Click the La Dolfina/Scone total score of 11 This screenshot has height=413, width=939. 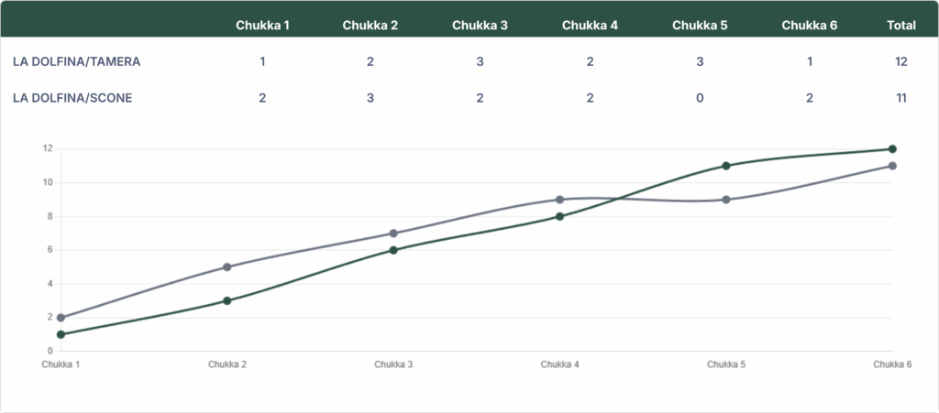[x=901, y=97]
